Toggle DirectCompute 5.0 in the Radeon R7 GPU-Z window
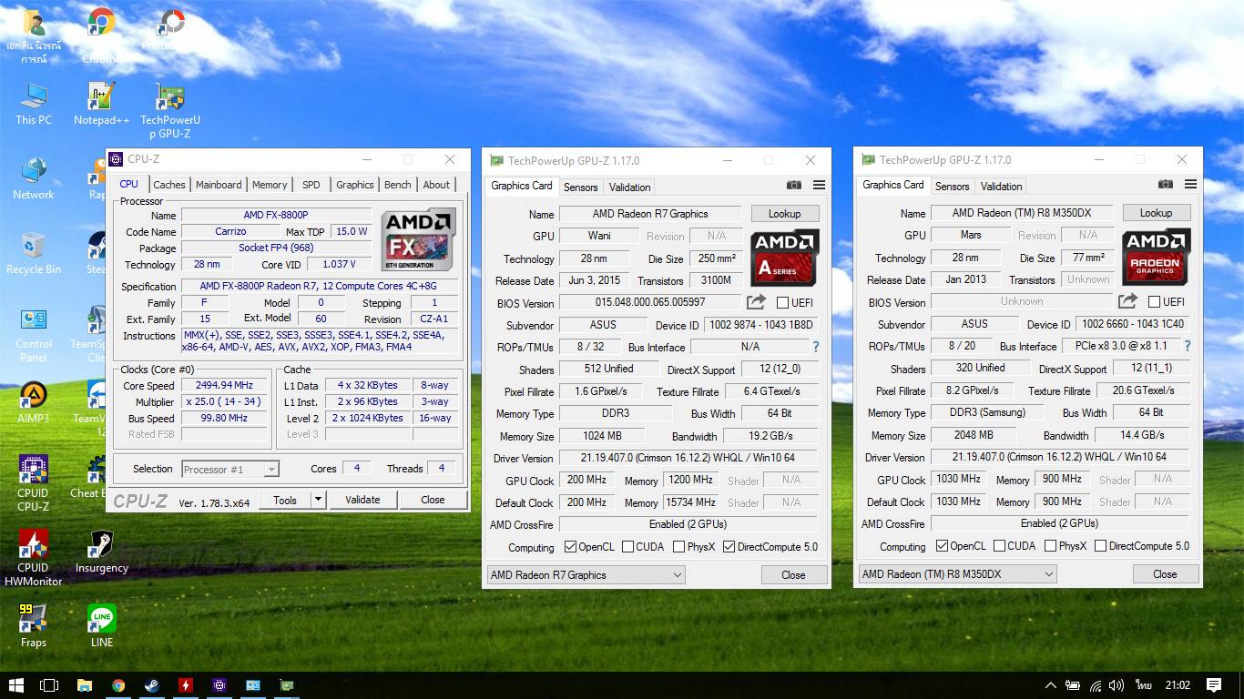Screen dimensions: 1244x699 tap(729, 547)
